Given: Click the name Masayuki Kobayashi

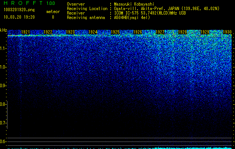Looking at the screenshot, I should pos(134,4).
